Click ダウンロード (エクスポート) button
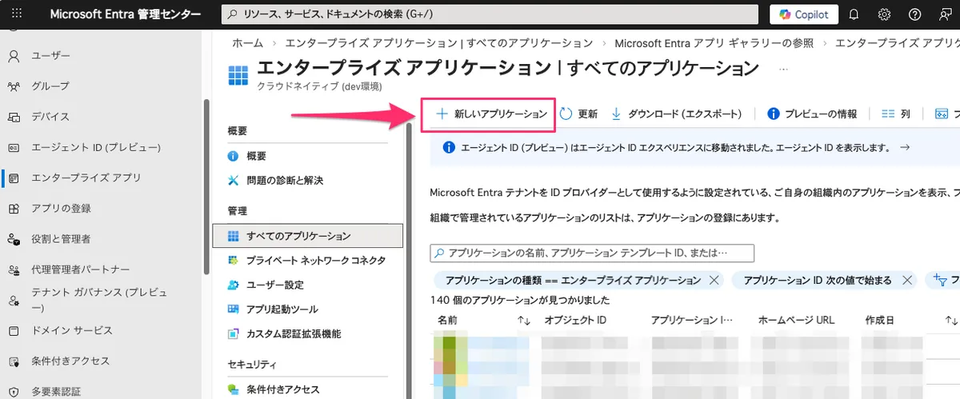960x399 pixels. pos(676,114)
